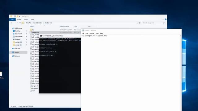Open View tab in File Explorer ribbon
The width and height of the screenshot is (198, 111).
tap(32, 19)
